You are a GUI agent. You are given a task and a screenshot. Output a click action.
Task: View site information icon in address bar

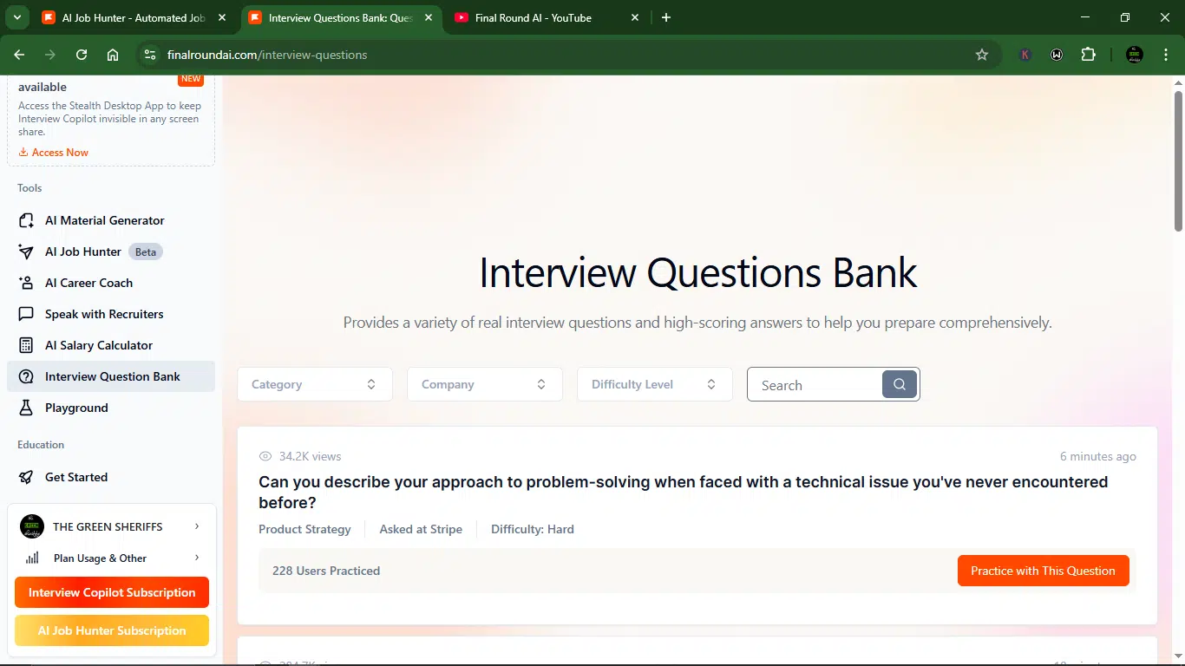click(150, 55)
